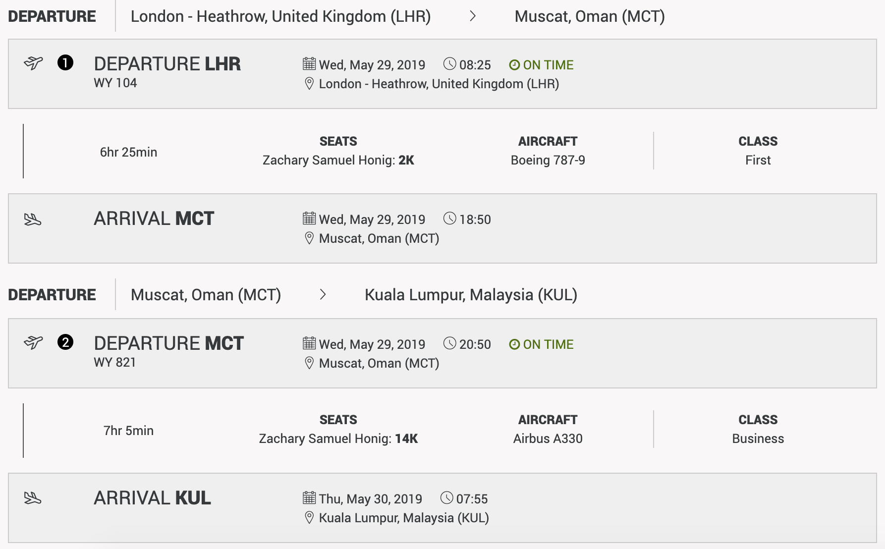Click the location pin for Kuala Lumpur

coord(309,518)
